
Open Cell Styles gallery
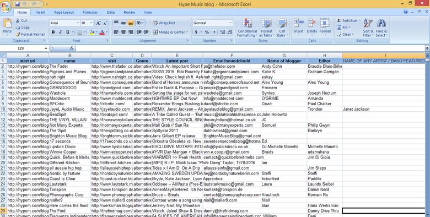point(282,28)
